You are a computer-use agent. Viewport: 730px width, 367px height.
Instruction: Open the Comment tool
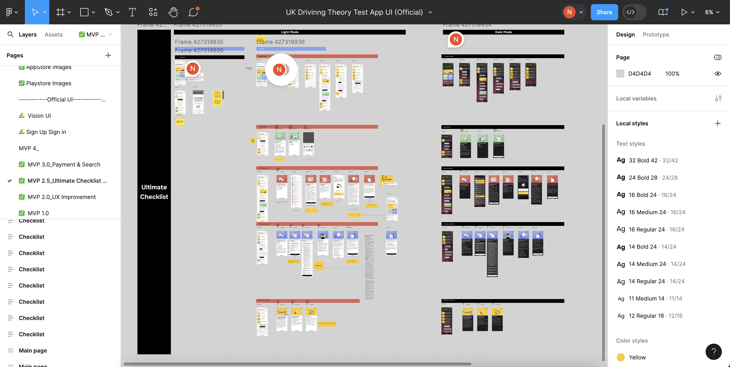tap(193, 12)
